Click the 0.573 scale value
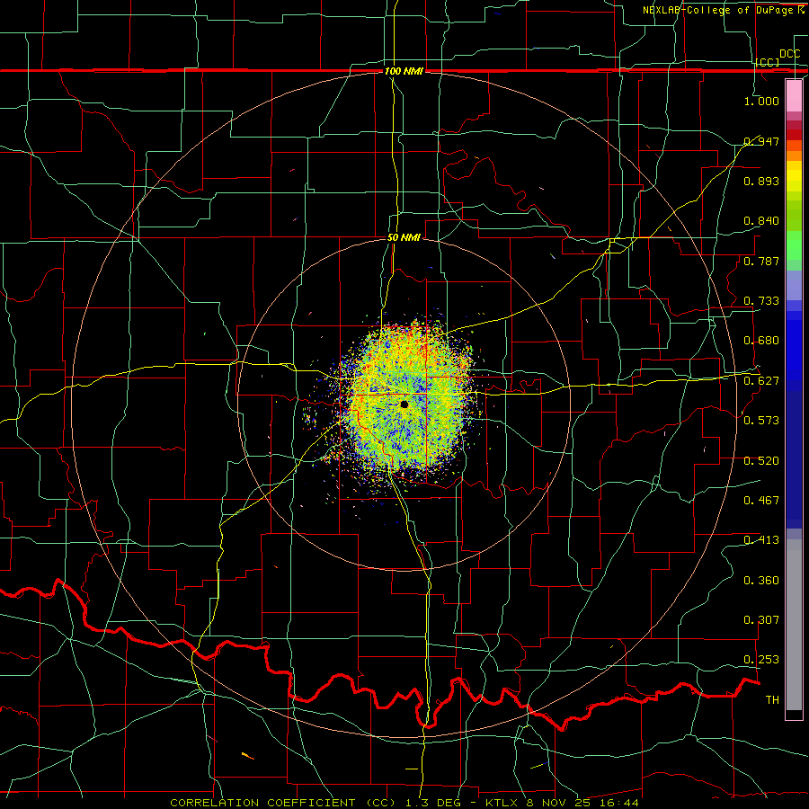Screen dimensions: 809x809 point(761,421)
